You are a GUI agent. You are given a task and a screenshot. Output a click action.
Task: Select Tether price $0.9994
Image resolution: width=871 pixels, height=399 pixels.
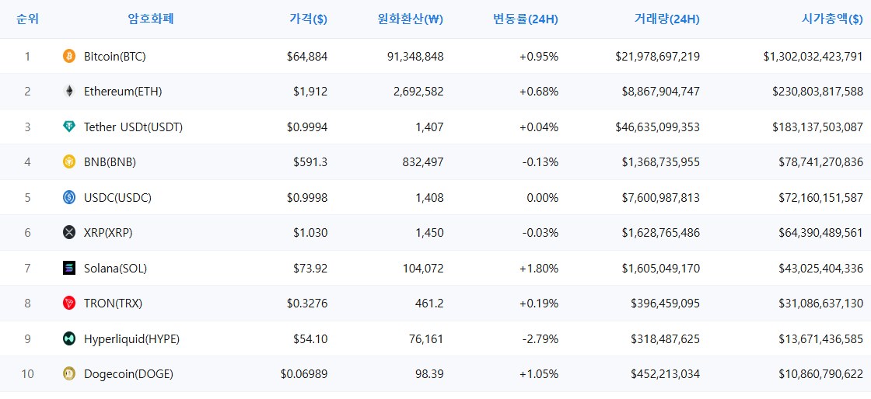click(307, 127)
